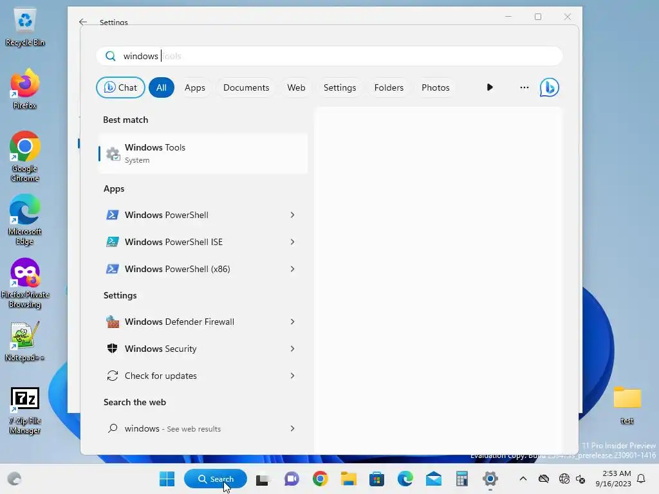Open Bing chat icon in search panel
659x494 pixels.
coord(549,87)
